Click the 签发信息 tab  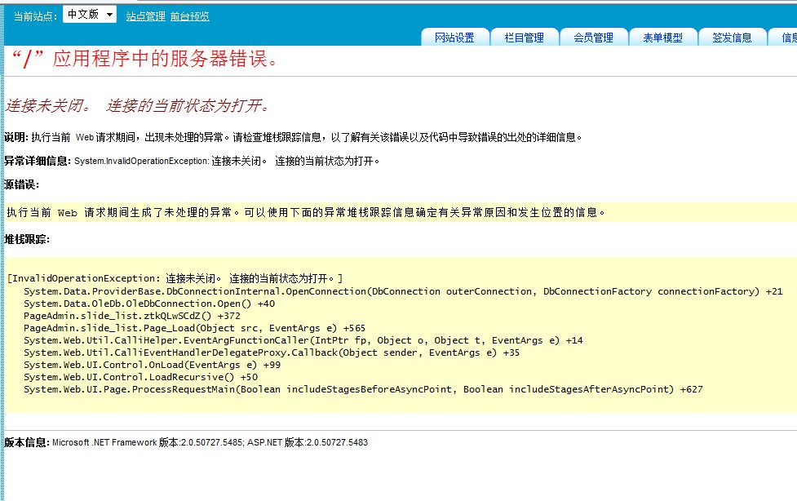pos(732,38)
